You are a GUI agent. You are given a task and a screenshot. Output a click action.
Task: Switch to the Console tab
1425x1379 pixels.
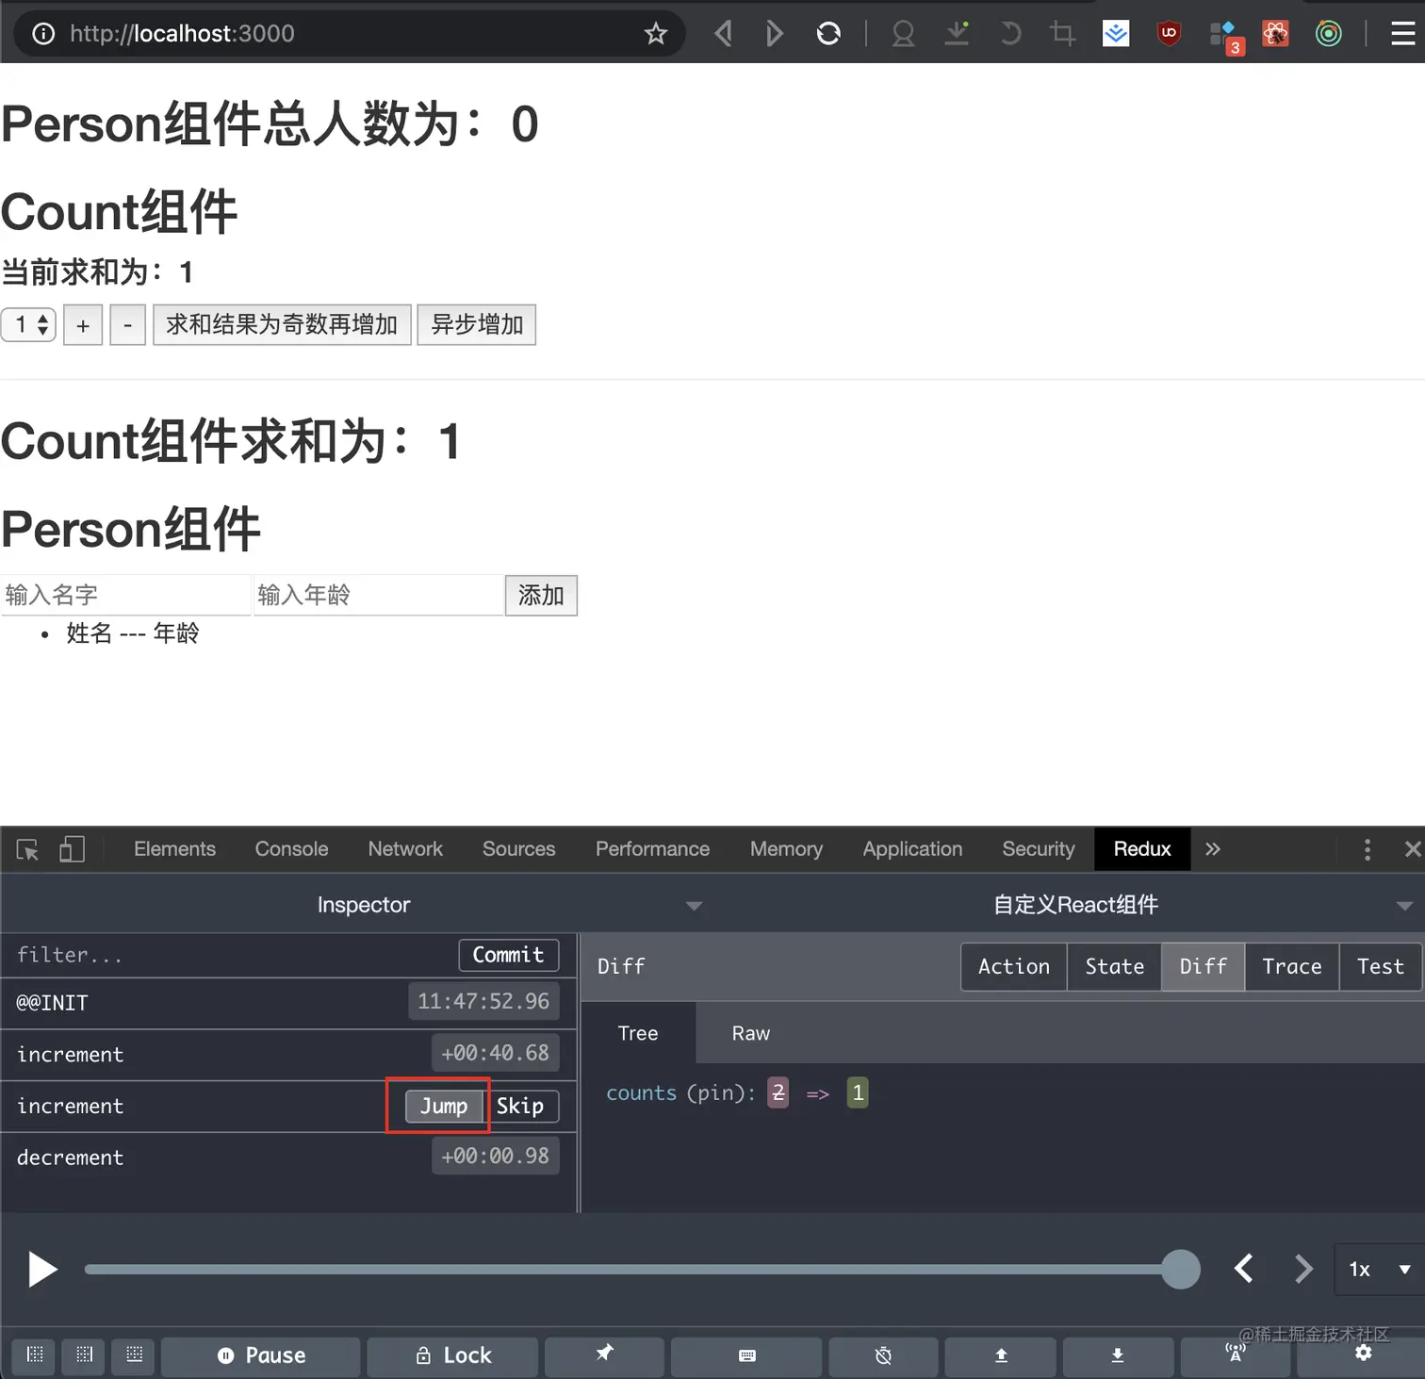pos(291,849)
